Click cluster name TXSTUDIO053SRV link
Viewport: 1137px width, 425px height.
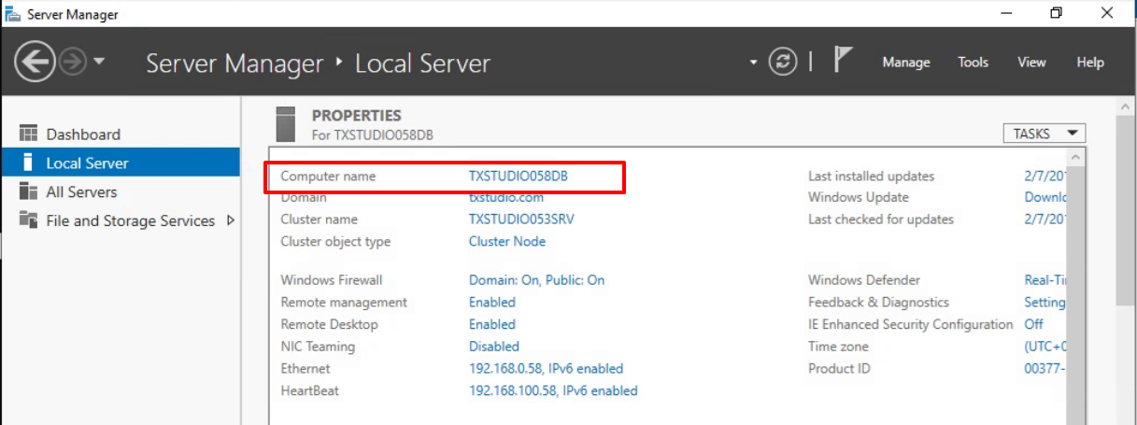(521, 220)
